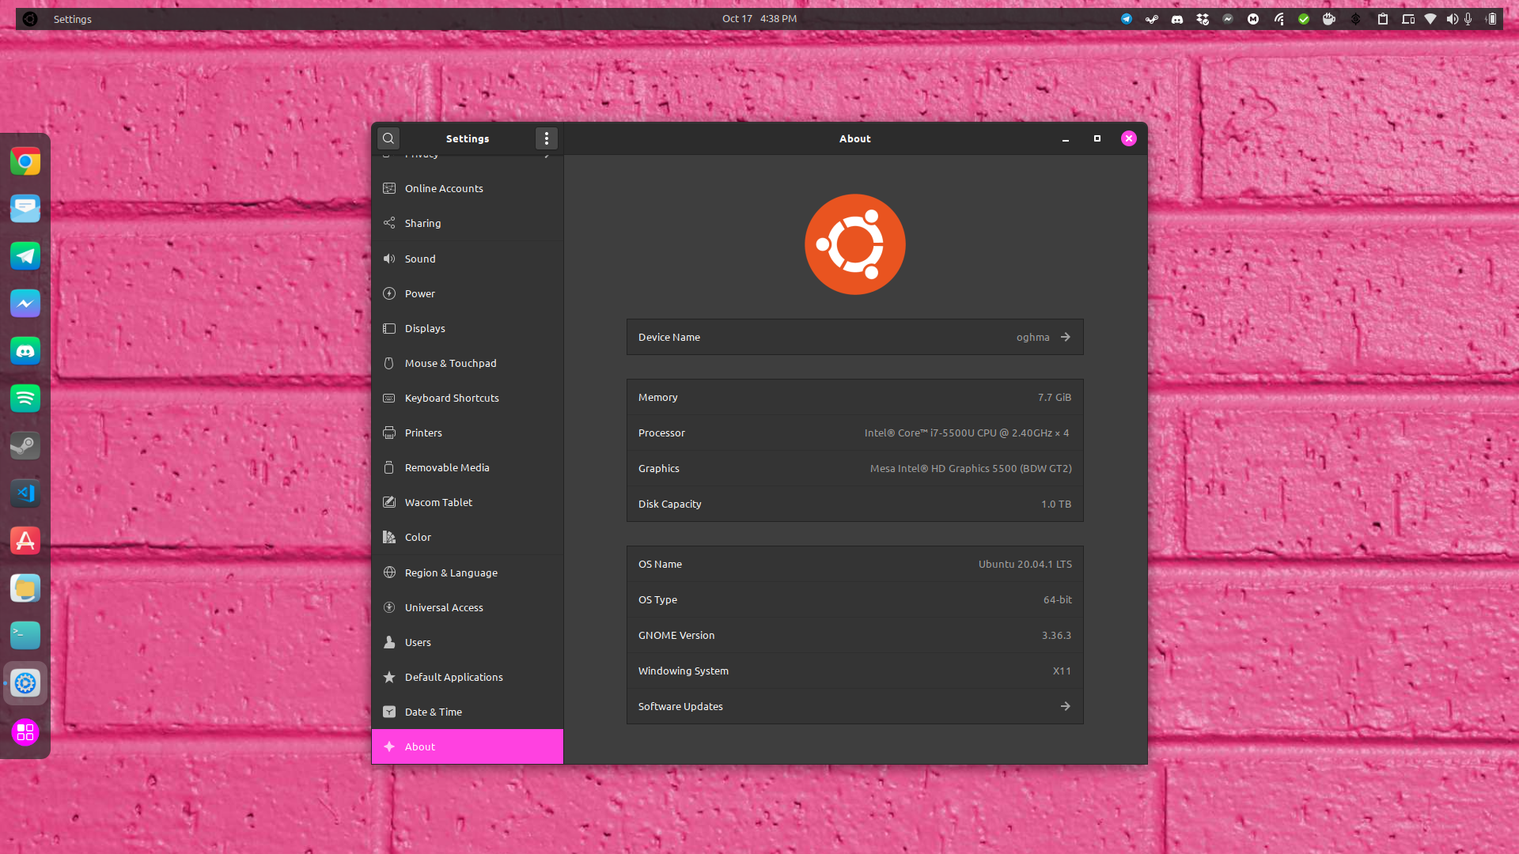The image size is (1519, 854).
Task: Open Files manager from the dock
Action: [25, 588]
